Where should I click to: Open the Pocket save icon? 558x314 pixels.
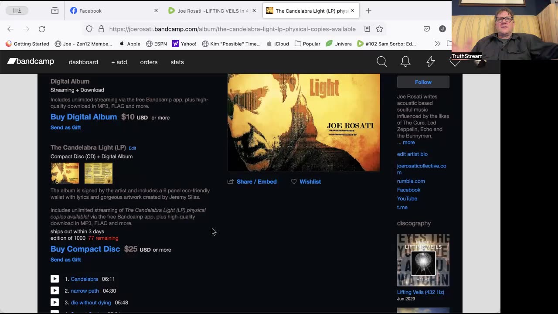427,29
